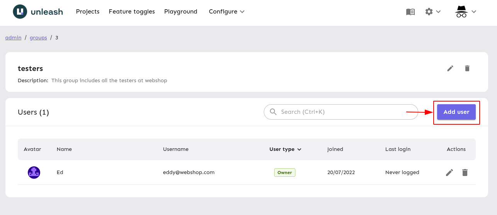Open the settings gear icon

coord(429,12)
